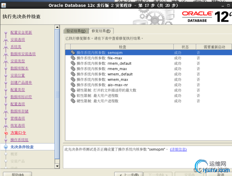Click gear icon for 软性限制: 最大用户进程数
This screenshot has width=232, height=176.
pos(73,95)
